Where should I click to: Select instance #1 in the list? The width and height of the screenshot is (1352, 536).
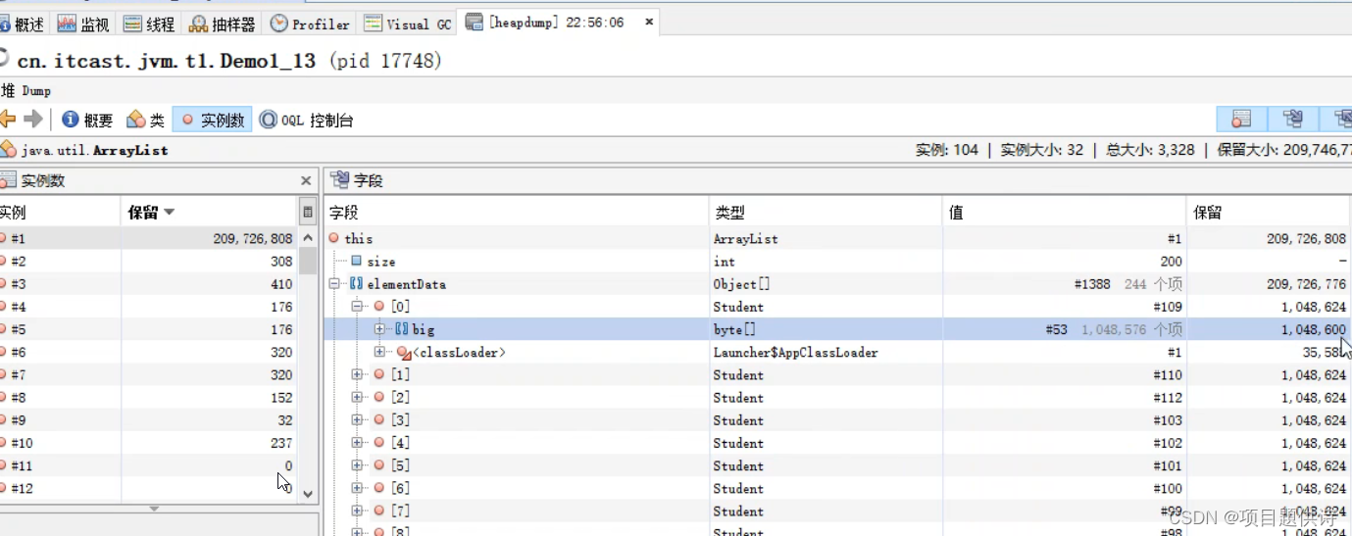(x=148, y=238)
